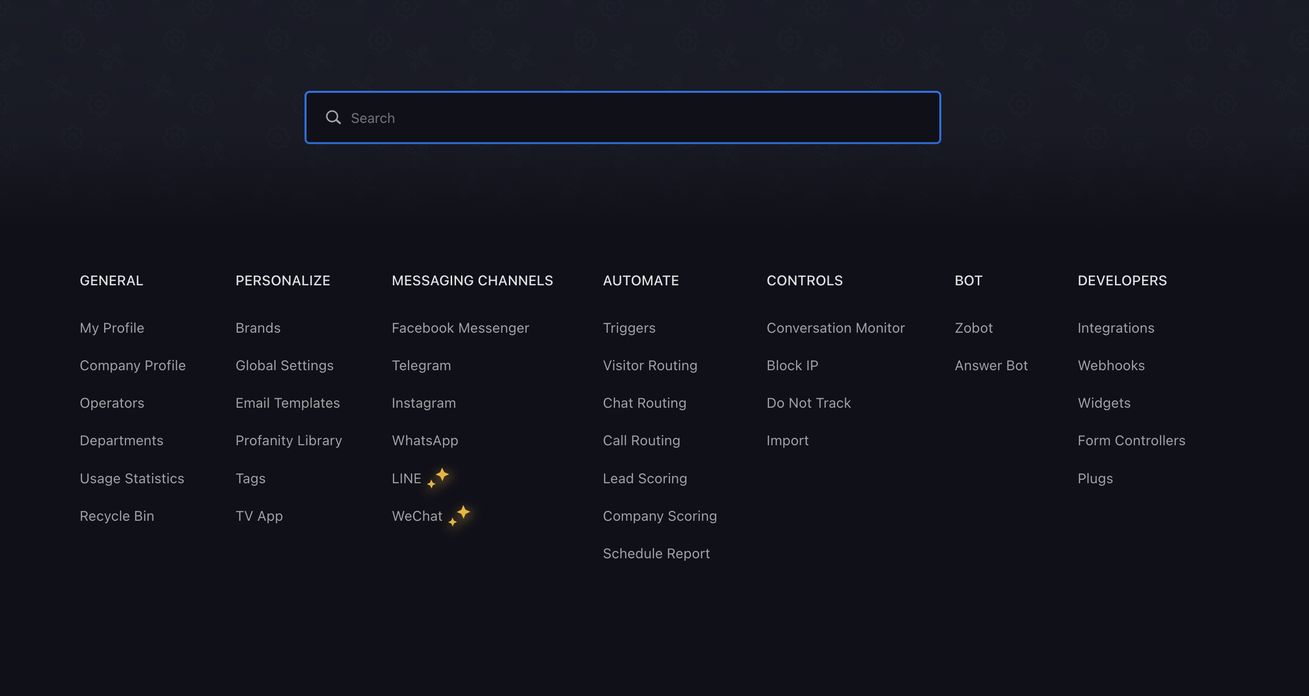
Task: Go to Webhooks under Developers
Action: pyautogui.click(x=1111, y=365)
